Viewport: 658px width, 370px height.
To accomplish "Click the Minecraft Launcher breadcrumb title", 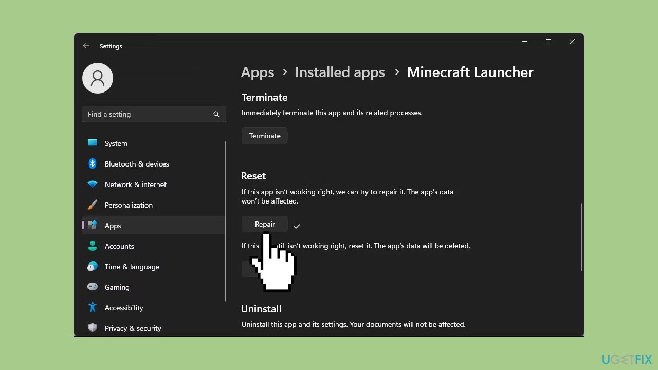I will point(470,72).
